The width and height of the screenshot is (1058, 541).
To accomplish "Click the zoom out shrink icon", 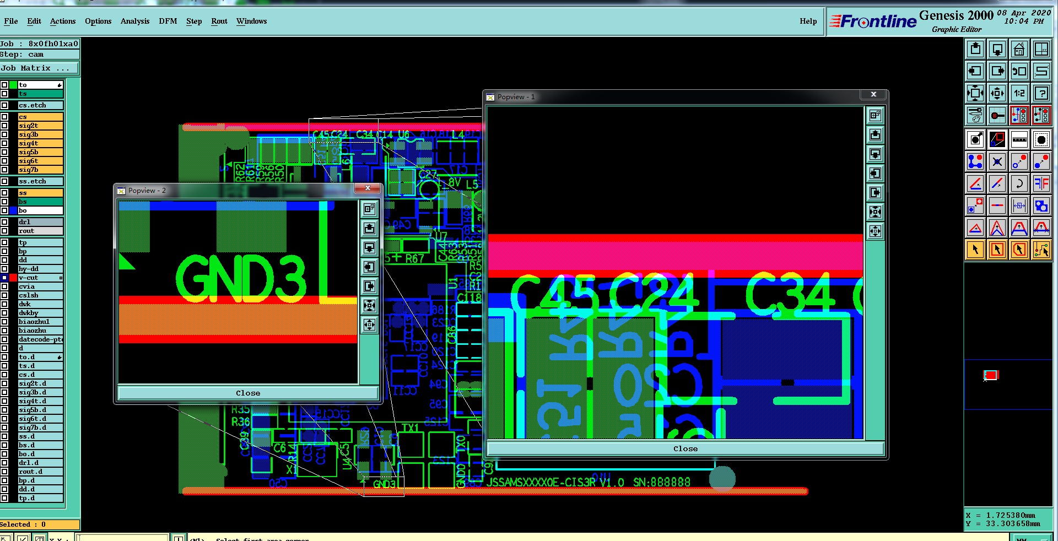I will point(997,93).
